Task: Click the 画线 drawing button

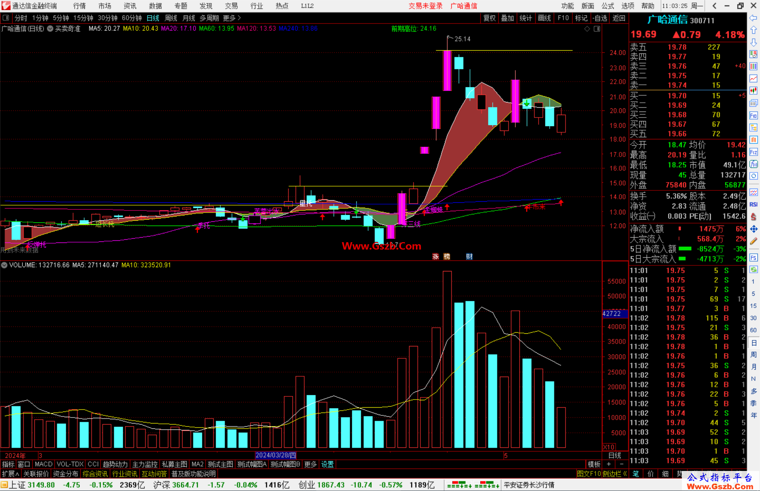Action: coord(544,18)
